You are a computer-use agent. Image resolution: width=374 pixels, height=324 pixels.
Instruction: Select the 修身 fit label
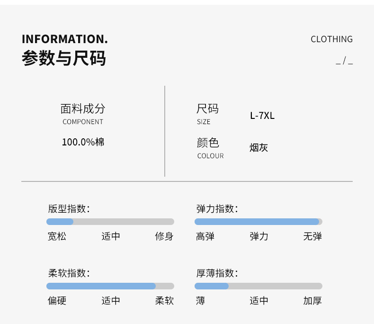164,236
